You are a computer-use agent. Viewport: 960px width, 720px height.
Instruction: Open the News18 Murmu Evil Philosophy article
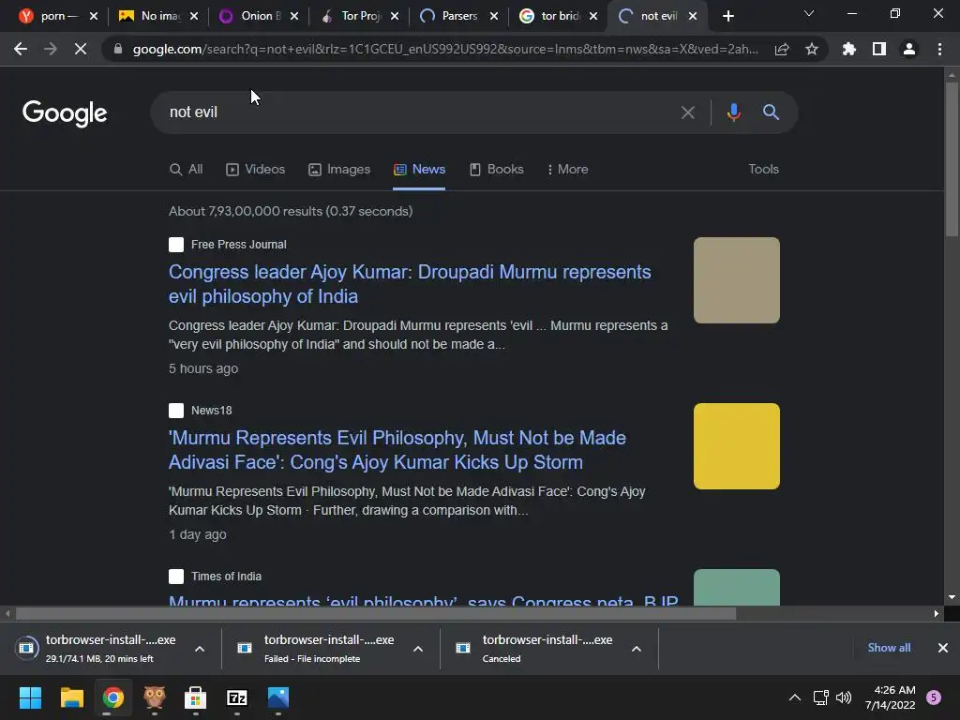[x=397, y=450]
